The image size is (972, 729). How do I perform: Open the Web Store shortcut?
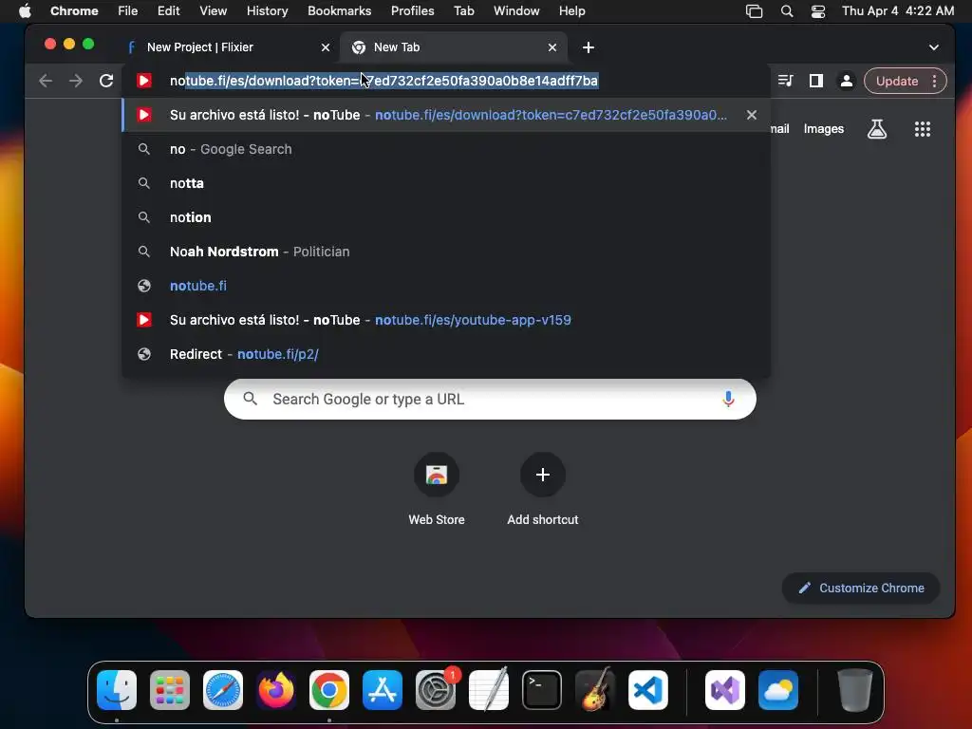(437, 489)
